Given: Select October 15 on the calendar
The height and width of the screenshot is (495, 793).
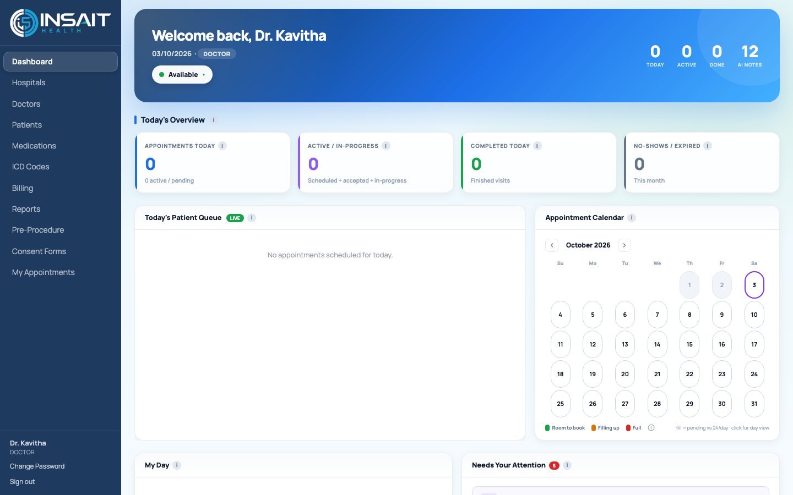Looking at the screenshot, I should 689,344.
